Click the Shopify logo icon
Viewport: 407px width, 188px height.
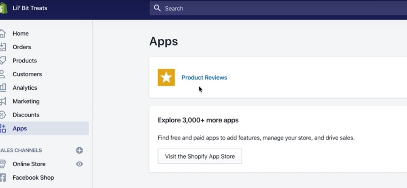[x=3, y=8]
